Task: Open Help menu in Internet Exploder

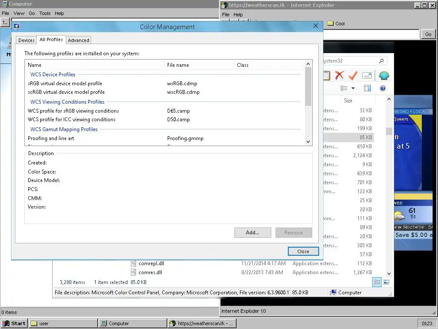Action: [x=238, y=15]
